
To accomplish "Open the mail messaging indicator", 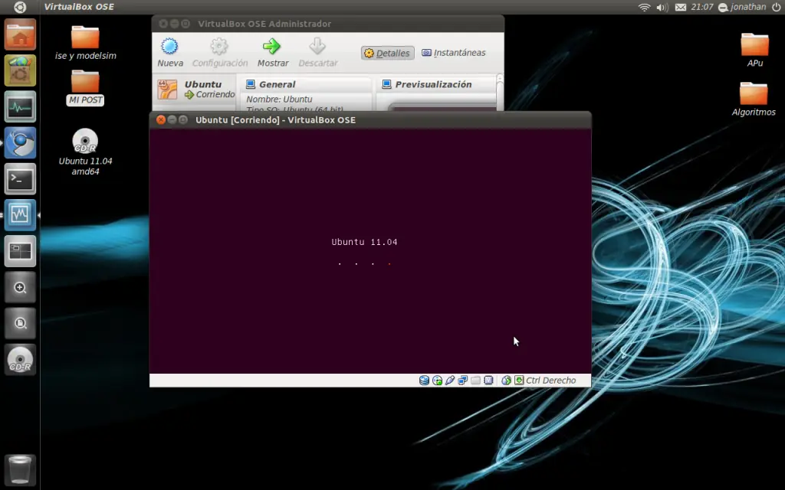I will tap(681, 7).
